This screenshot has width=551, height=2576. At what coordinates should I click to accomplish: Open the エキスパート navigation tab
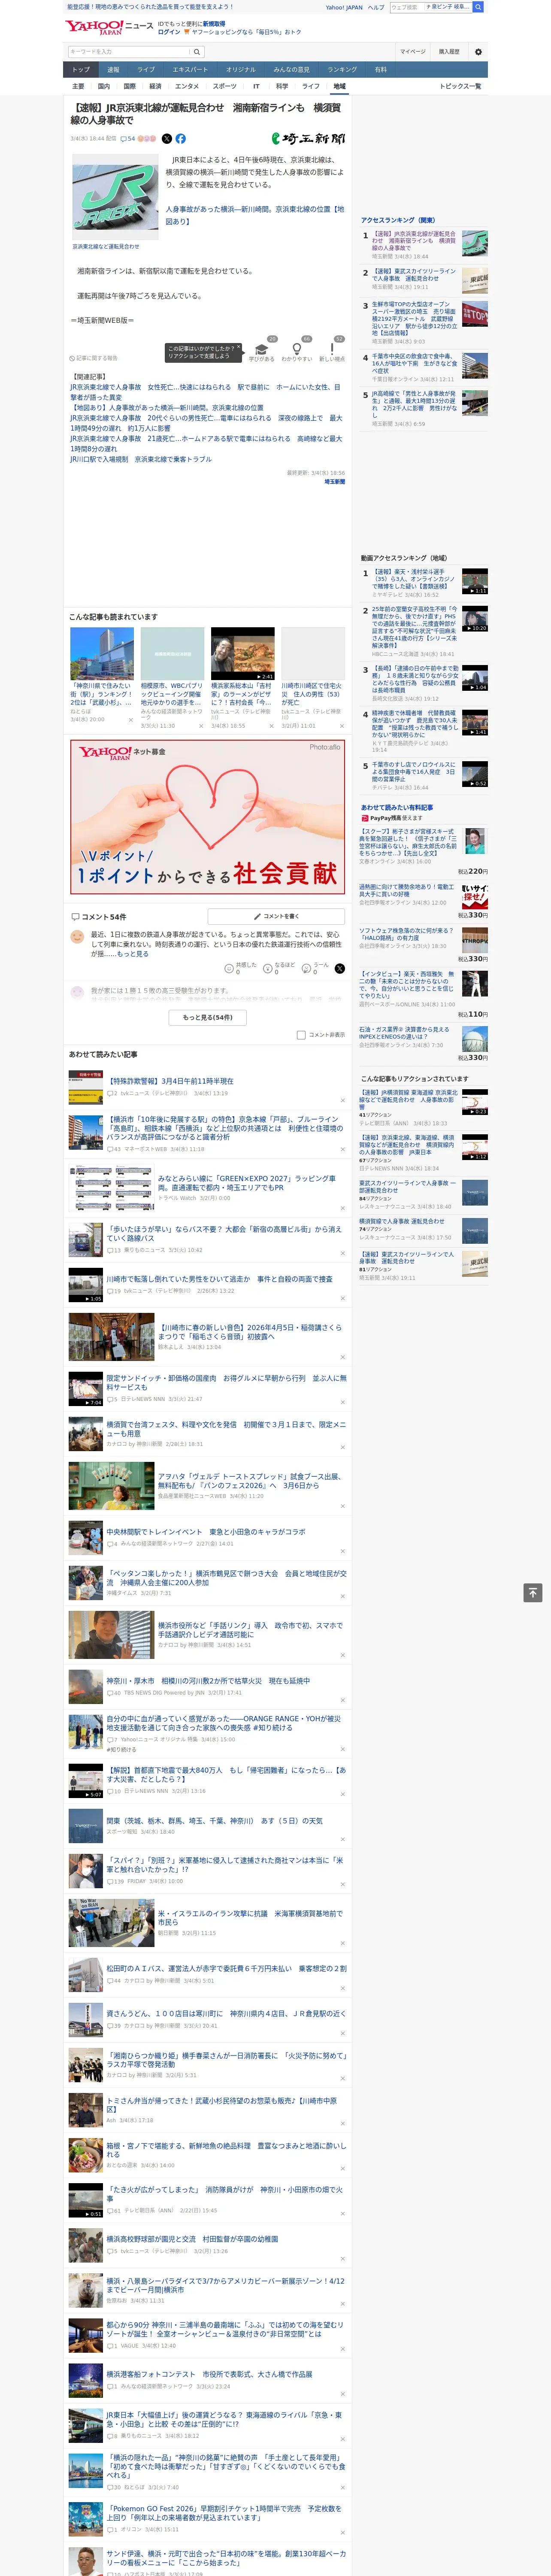coord(190,70)
